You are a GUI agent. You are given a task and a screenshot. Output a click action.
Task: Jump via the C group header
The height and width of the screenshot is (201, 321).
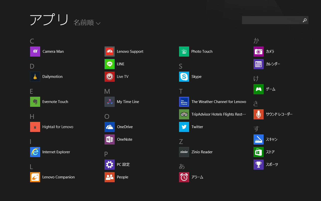[32, 41]
